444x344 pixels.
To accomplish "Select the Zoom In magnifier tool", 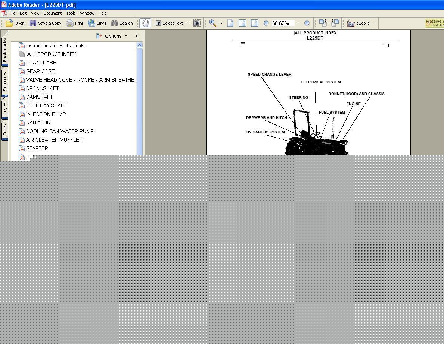I will tap(212, 23).
